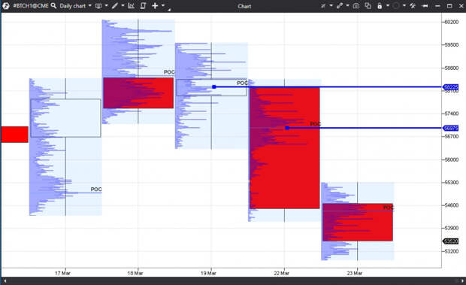The width and height of the screenshot is (466, 285).
Task: Toggle the padlock lock icon
Action: 380,6
